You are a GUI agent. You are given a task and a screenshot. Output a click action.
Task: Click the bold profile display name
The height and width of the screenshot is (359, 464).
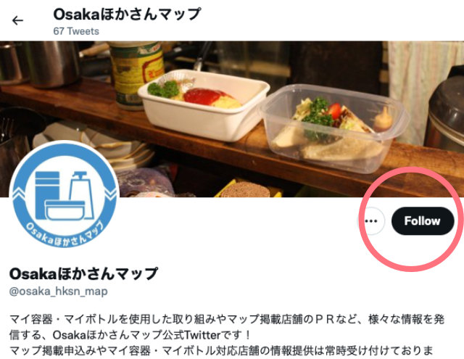(x=84, y=273)
